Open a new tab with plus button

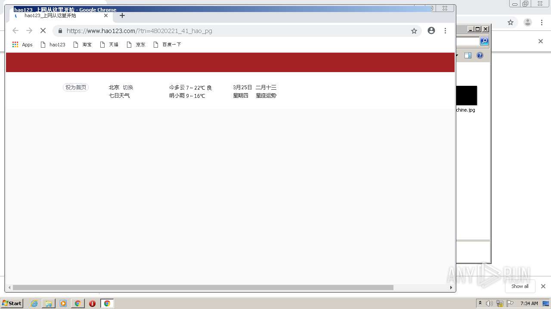coord(122,15)
